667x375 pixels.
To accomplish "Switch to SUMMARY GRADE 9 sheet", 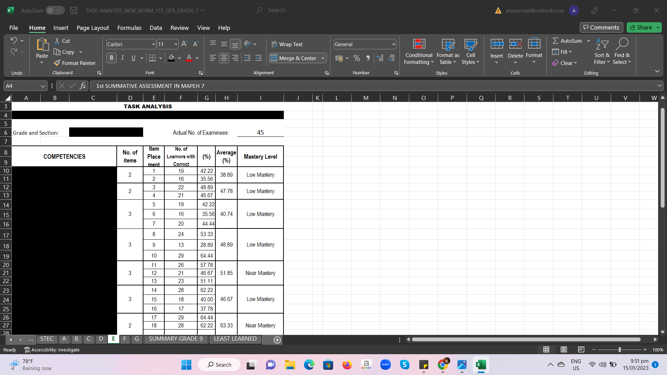I will click(x=175, y=339).
